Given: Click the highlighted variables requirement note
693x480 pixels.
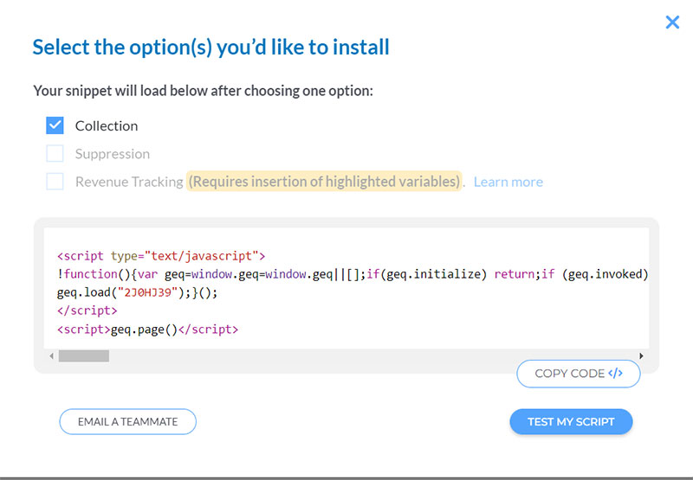Looking at the screenshot, I should 325,182.
